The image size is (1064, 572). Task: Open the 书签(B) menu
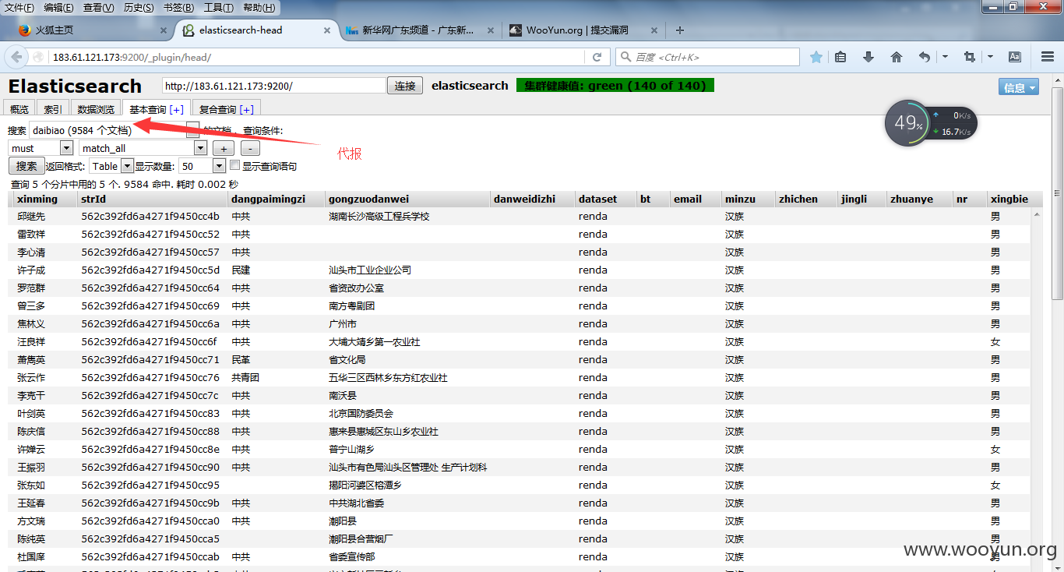coord(179,8)
